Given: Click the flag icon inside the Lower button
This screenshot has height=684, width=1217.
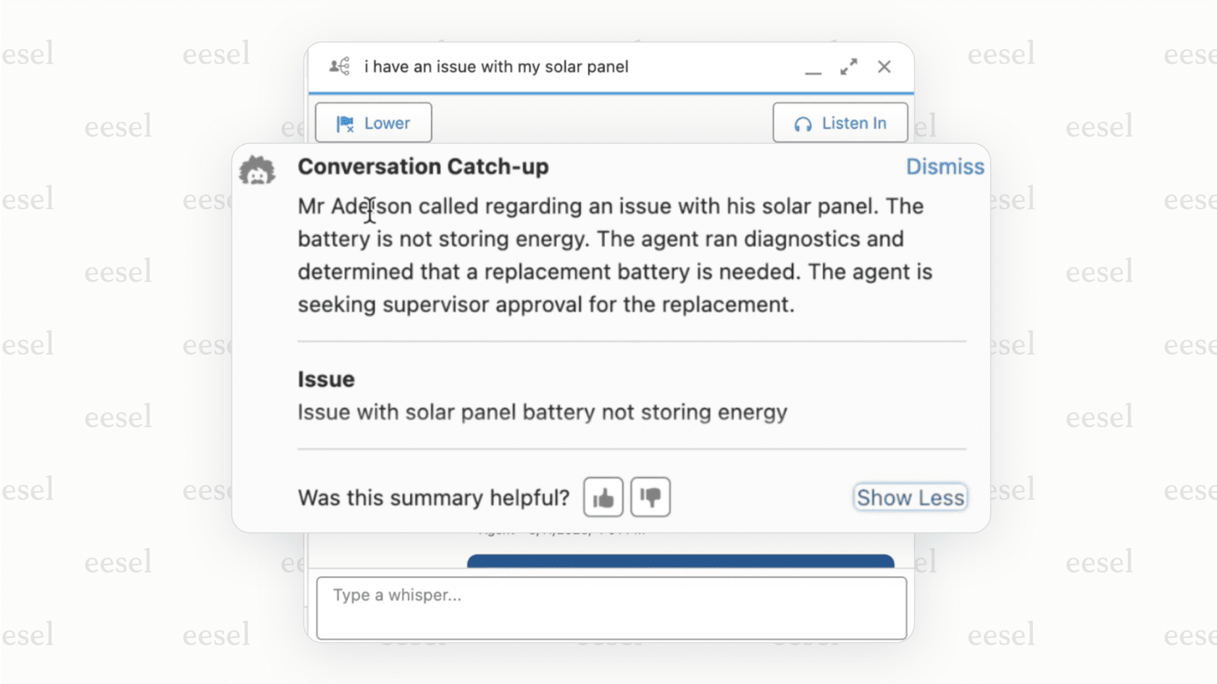Looking at the screenshot, I should coord(346,122).
